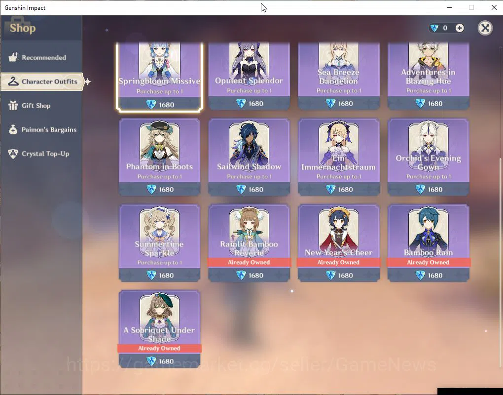Click Already Owned label on A Sobriquet Under Shade
This screenshot has height=395, width=503.
tap(159, 349)
